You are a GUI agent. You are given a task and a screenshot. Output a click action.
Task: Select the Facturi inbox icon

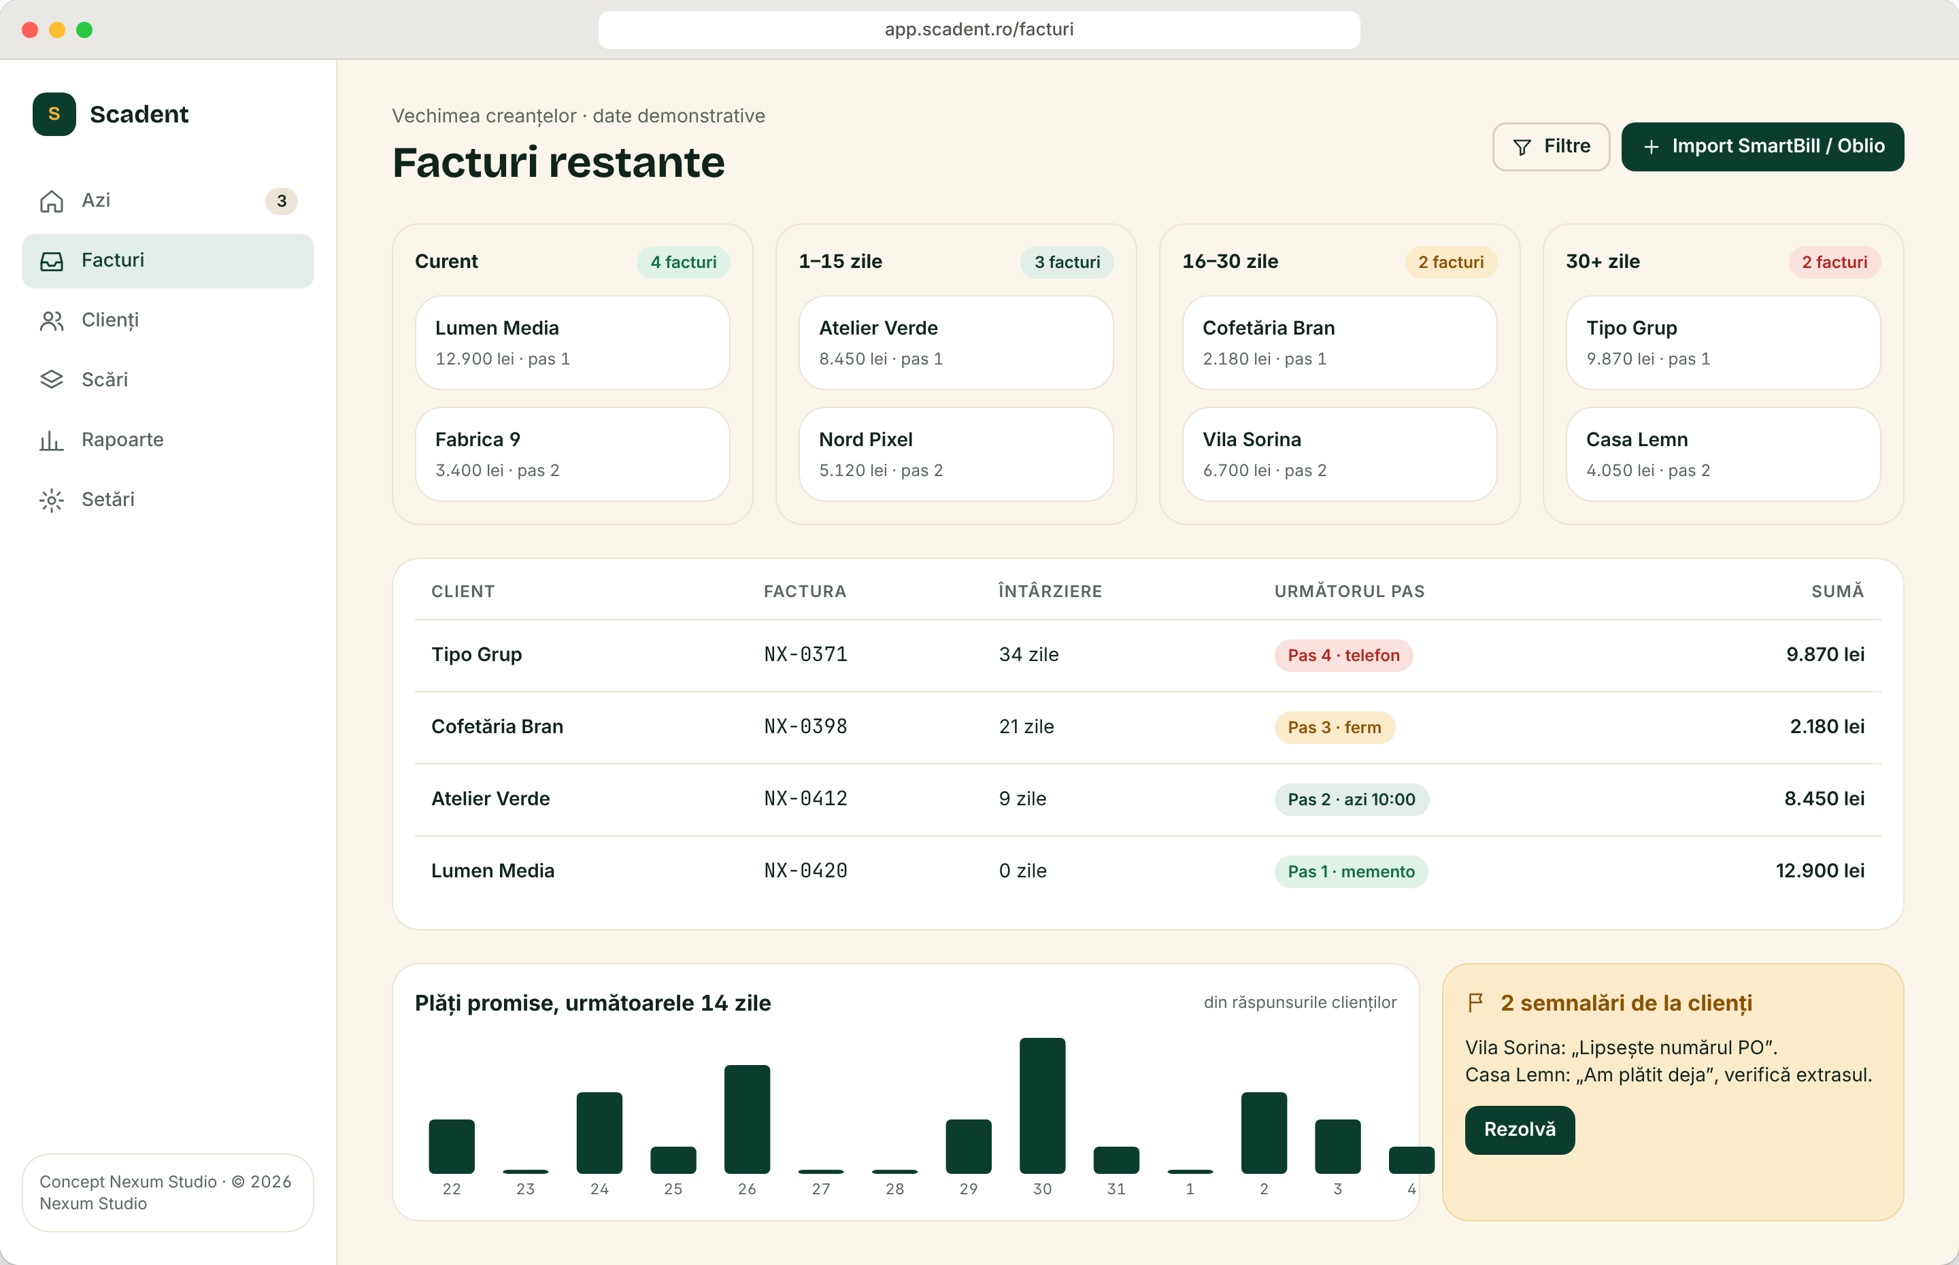click(x=52, y=261)
